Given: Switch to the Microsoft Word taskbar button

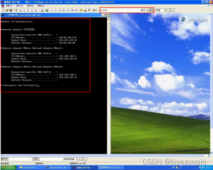Looking at the screenshot, I should [x=111, y=168].
